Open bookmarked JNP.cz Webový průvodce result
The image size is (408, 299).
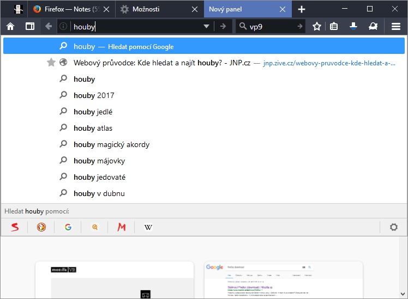pyautogui.click(x=204, y=63)
